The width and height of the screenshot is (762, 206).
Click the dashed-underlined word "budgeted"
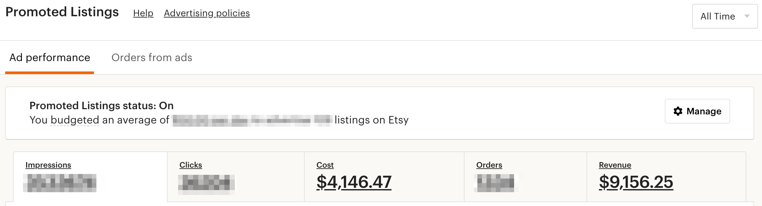(75, 120)
